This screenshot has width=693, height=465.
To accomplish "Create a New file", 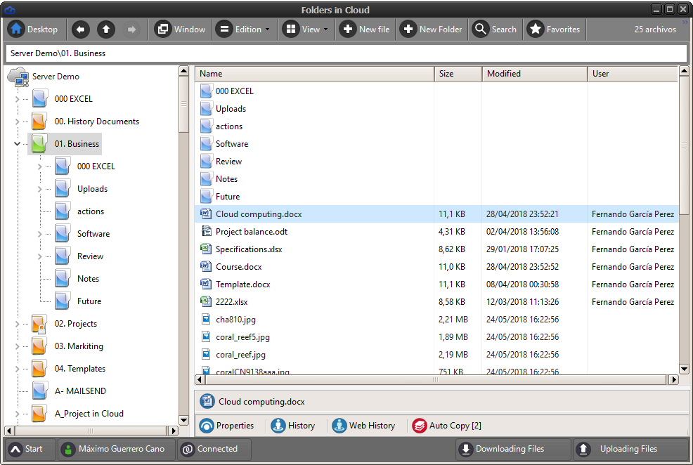I will point(365,29).
